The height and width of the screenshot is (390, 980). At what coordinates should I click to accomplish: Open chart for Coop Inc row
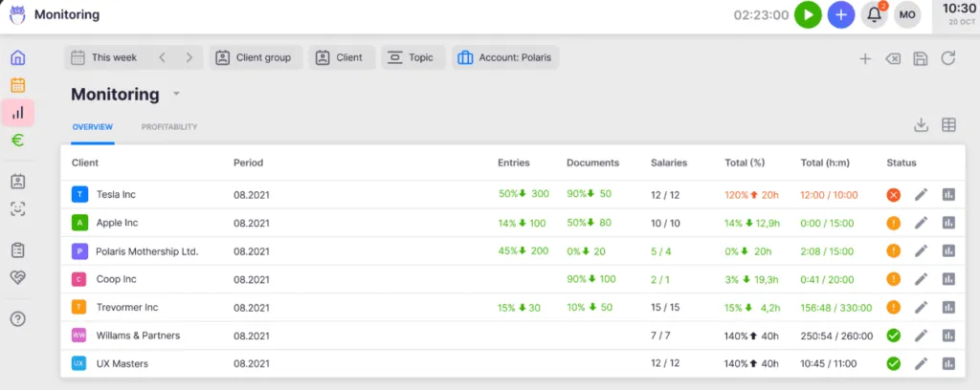(x=948, y=279)
